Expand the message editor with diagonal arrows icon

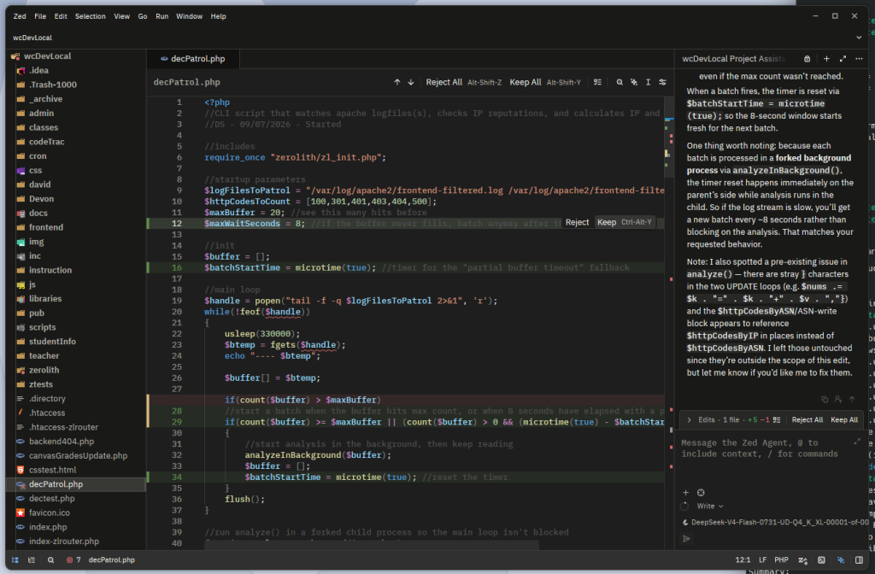point(857,442)
